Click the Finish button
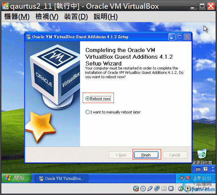This screenshot has width=217, height=195. tap(146, 155)
